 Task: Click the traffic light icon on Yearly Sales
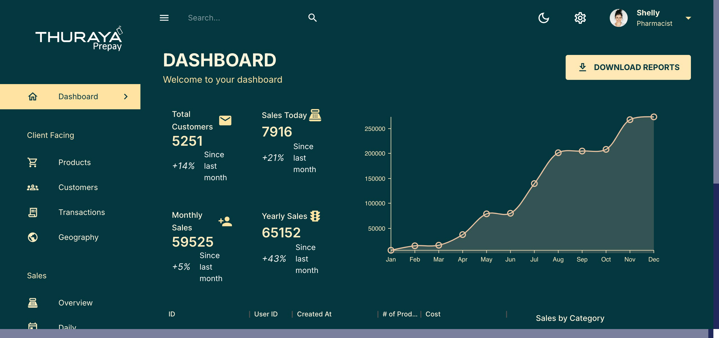point(316,216)
